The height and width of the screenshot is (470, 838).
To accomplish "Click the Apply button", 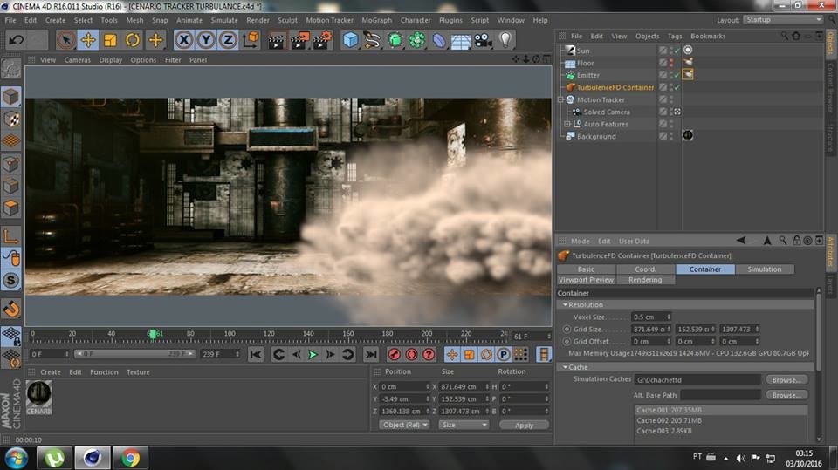I will coord(524,426).
